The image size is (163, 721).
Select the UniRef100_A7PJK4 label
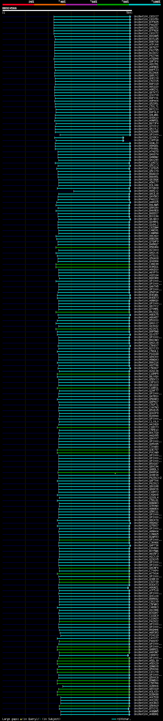[x=146, y=45]
